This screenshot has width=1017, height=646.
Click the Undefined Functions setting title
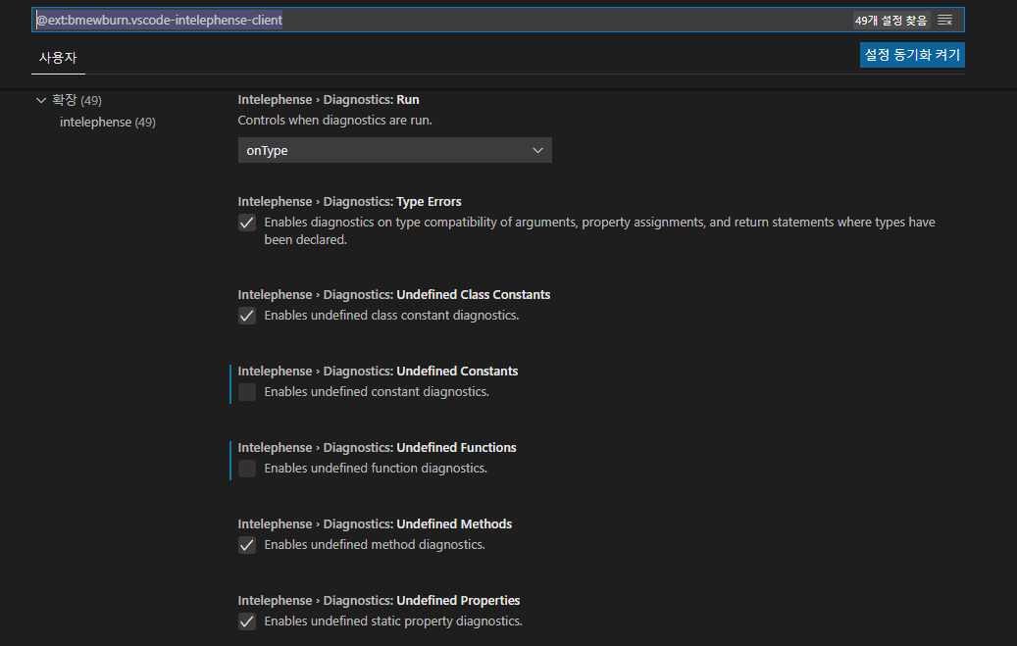click(377, 448)
